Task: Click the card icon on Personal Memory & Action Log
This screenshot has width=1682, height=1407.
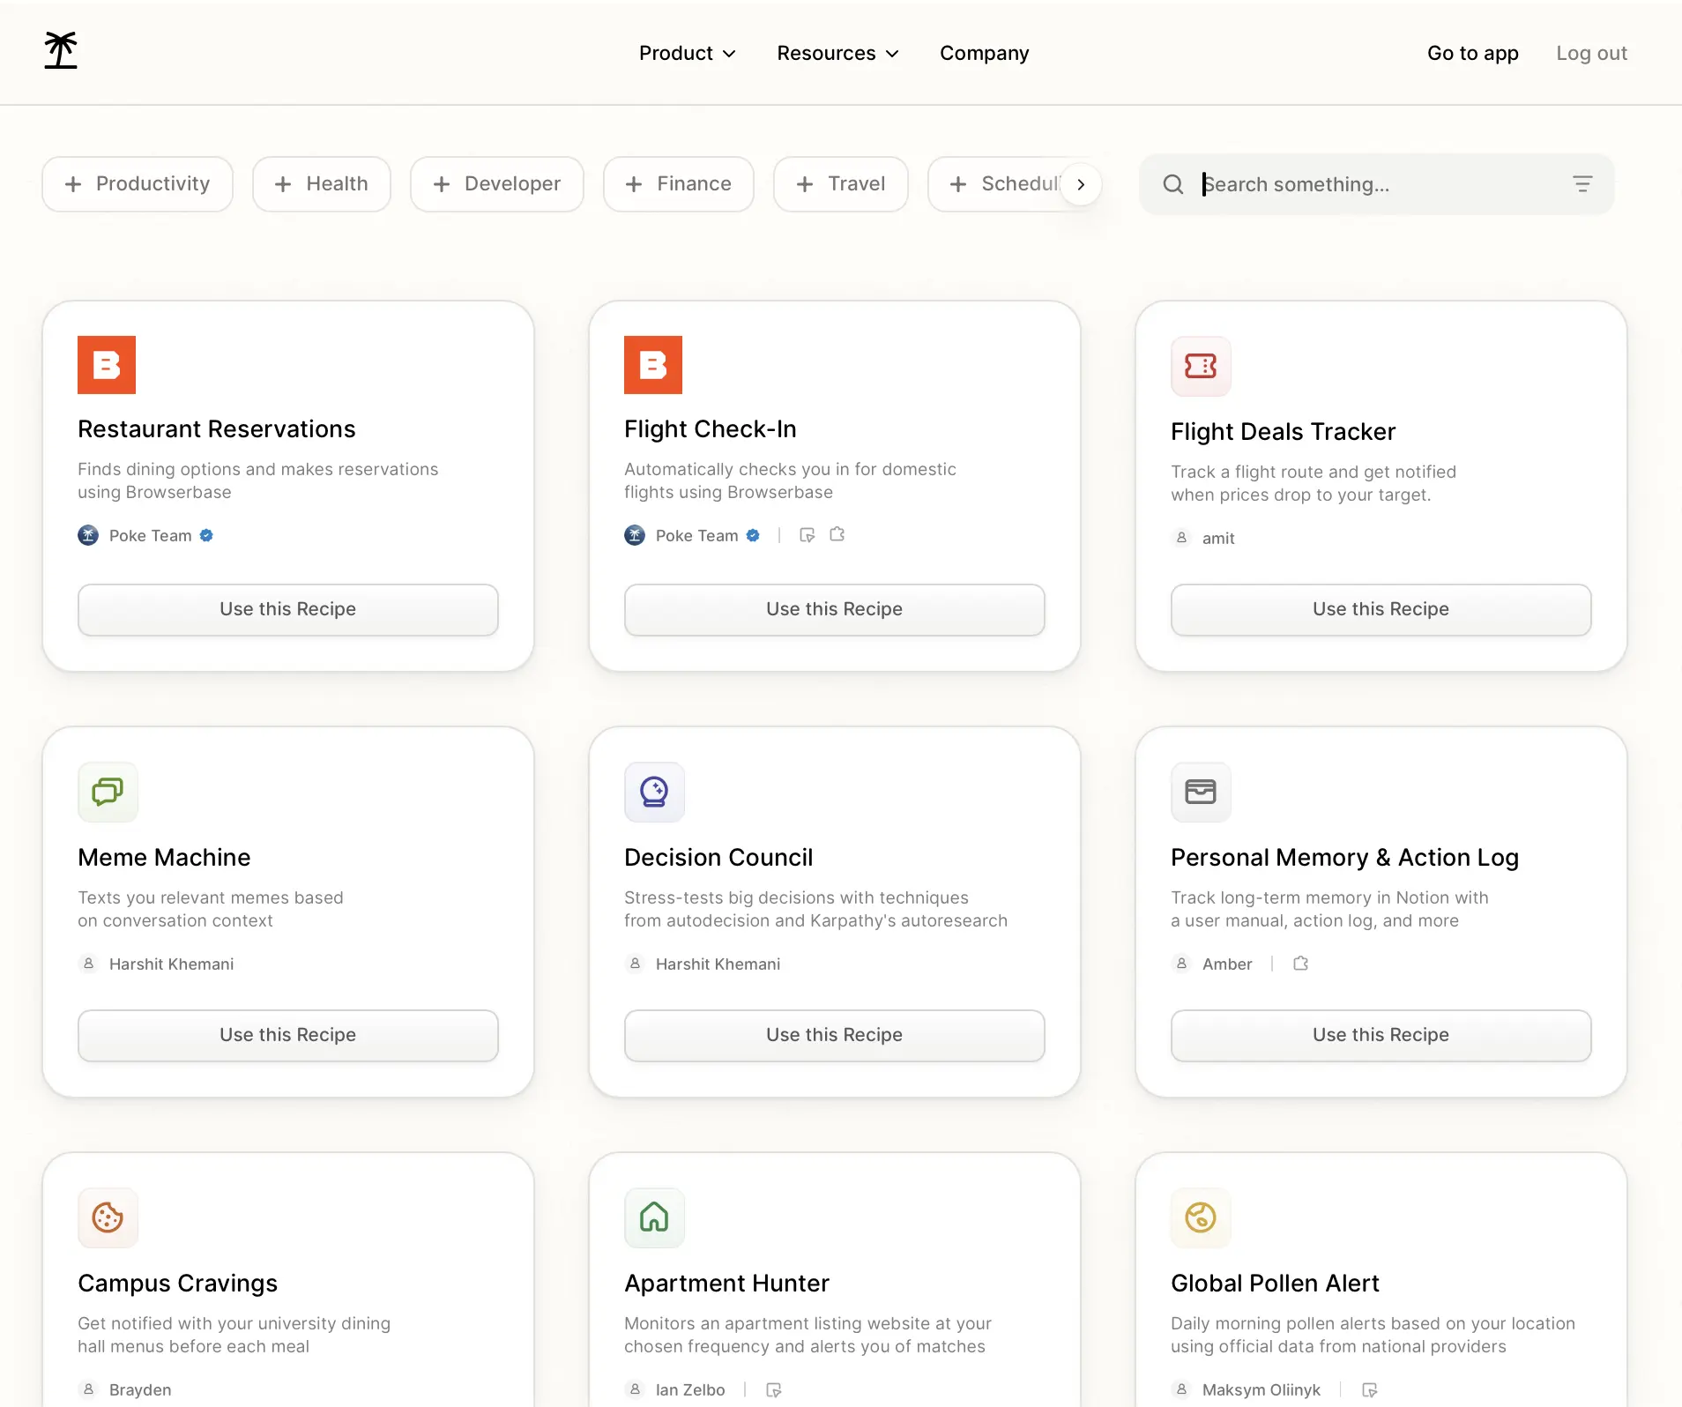Action: (1201, 792)
